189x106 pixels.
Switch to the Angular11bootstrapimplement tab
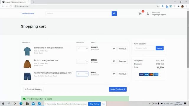pyautogui.click(x=15, y=2)
